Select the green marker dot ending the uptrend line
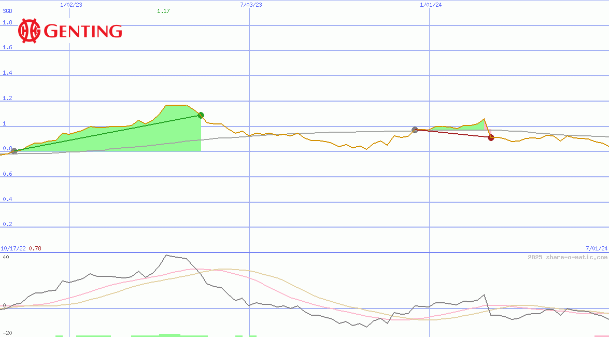Viewport: 609px width, 337px height. 201,115
